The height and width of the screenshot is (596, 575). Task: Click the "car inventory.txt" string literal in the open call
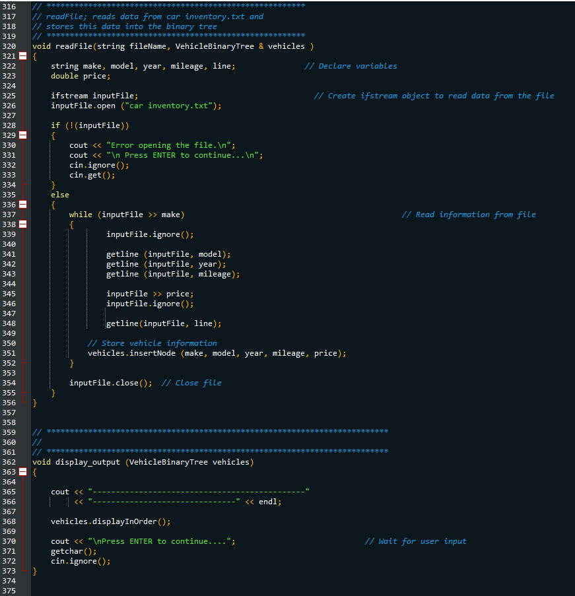[x=168, y=106]
